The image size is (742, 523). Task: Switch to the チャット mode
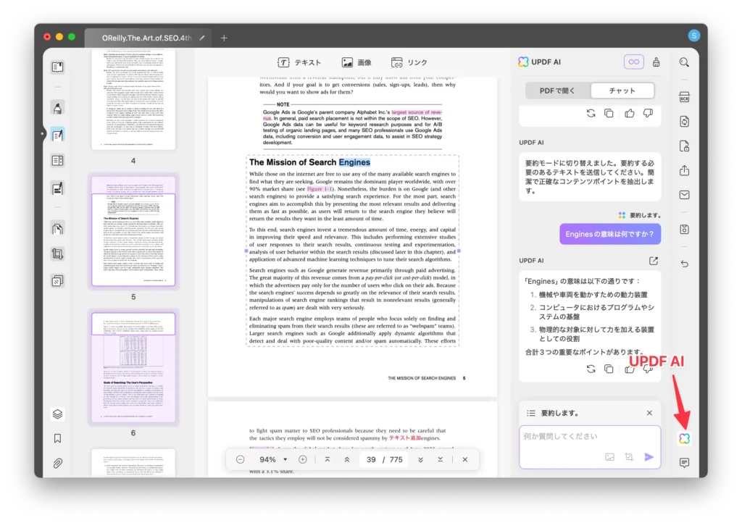pyautogui.click(x=622, y=91)
